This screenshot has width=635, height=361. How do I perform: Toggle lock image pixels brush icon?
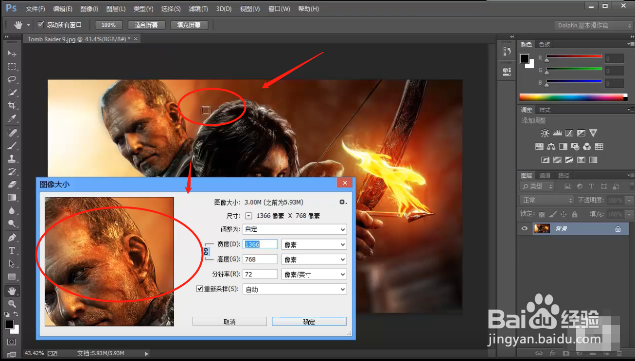(553, 214)
